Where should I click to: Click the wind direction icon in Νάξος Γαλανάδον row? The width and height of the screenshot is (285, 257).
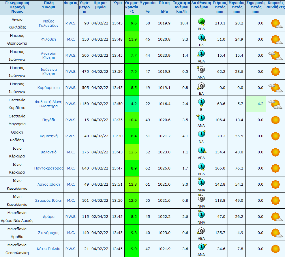(x=201, y=22)
